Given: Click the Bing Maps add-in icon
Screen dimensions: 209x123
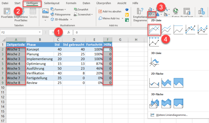Looking at the screenshot, I should pyautogui.click(x=127, y=15).
